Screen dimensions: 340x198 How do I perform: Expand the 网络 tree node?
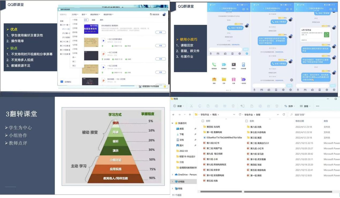[x=173, y=188]
